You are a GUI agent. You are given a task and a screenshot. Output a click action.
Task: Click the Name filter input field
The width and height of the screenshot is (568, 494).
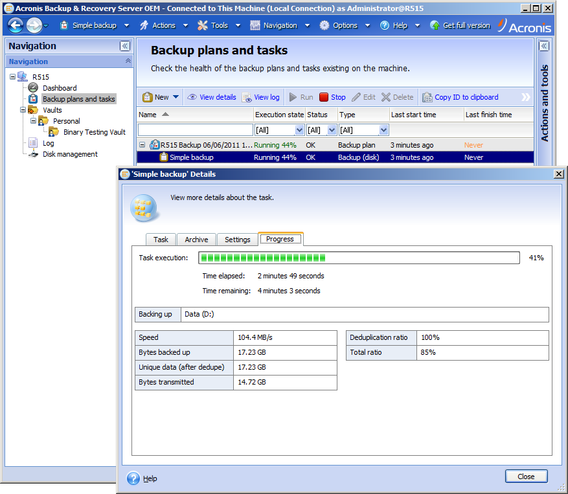195,129
